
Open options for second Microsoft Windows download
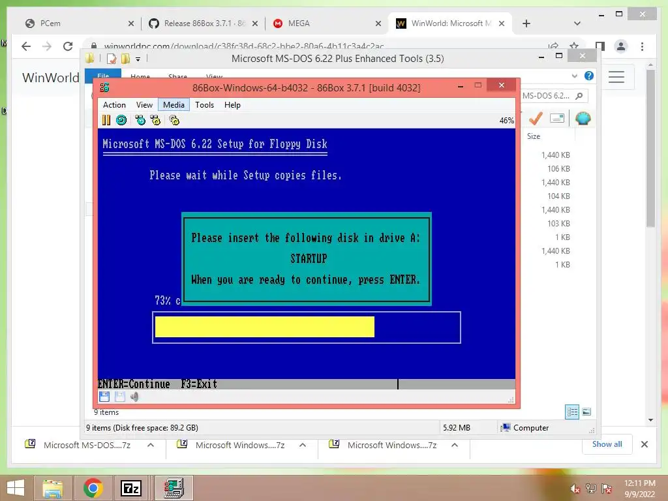coord(455,445)
